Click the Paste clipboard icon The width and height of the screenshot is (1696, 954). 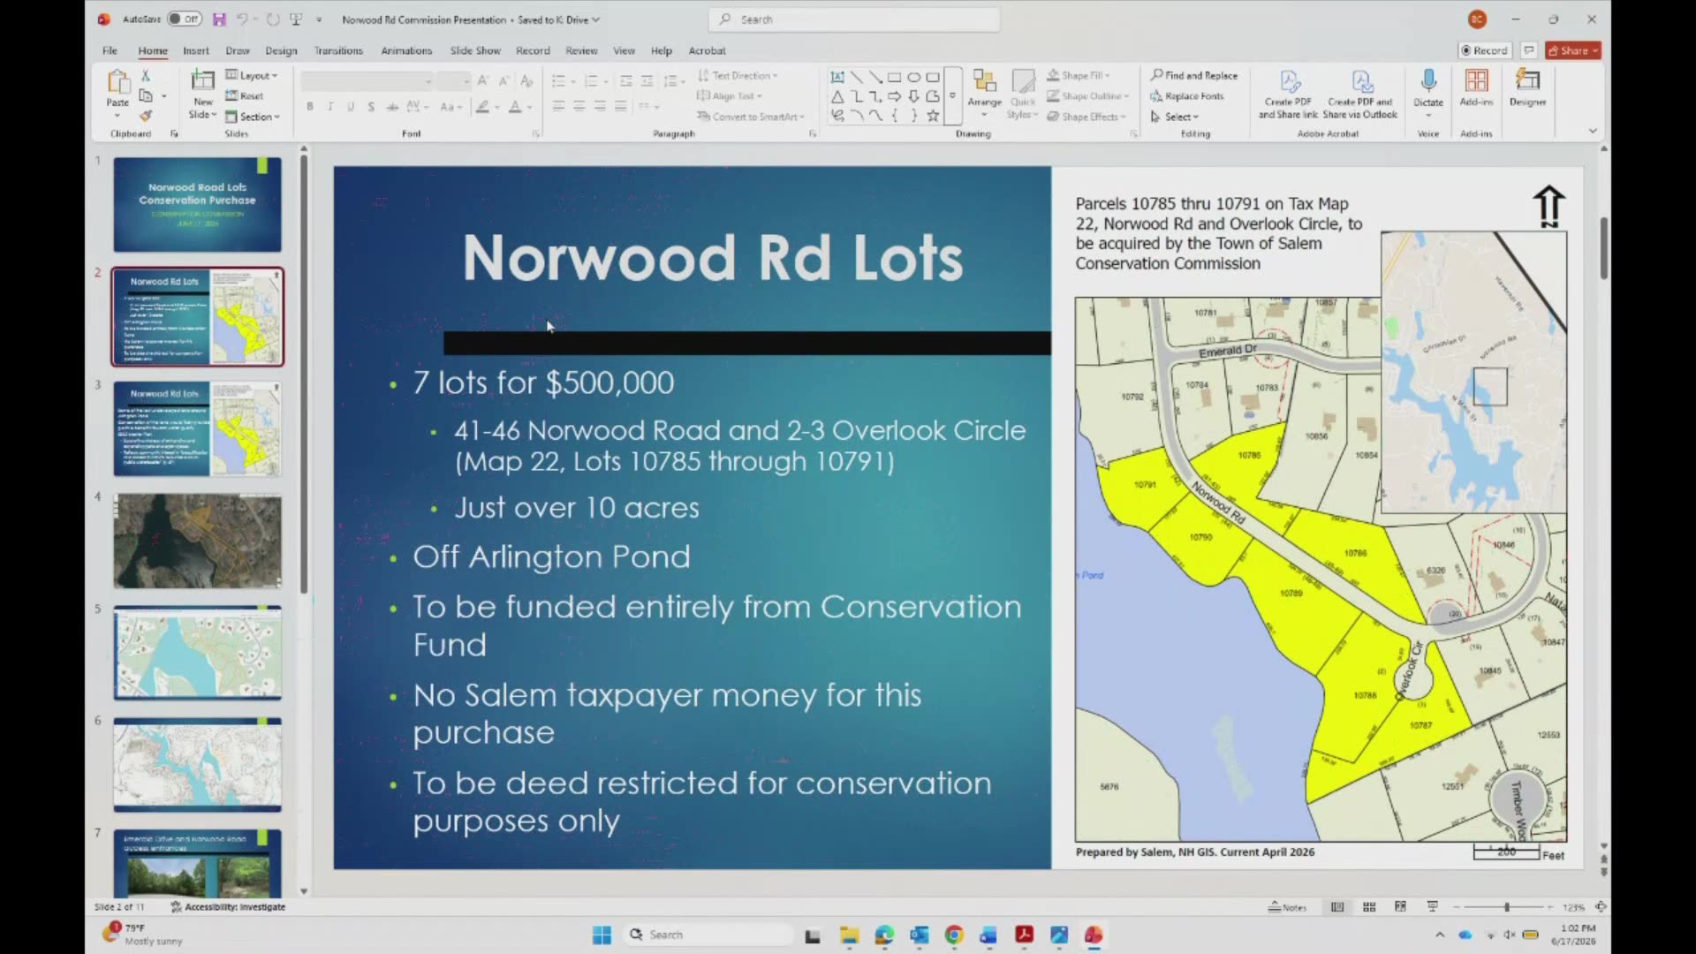click(117, 82)
